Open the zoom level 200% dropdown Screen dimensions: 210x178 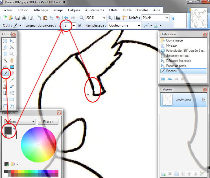104,18
